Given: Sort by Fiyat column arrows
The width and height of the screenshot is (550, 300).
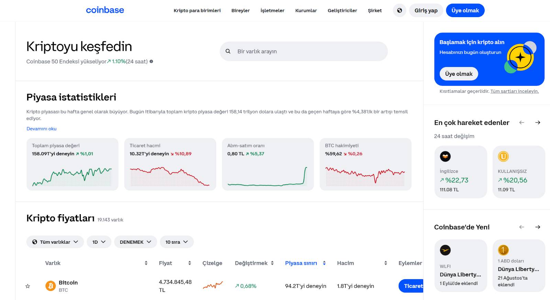Looking at the screenshot, I should 189,263.
